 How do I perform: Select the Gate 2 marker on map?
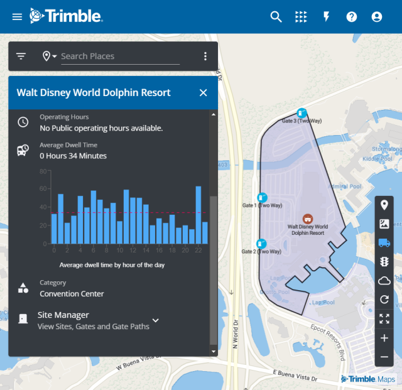pos(261,244)
